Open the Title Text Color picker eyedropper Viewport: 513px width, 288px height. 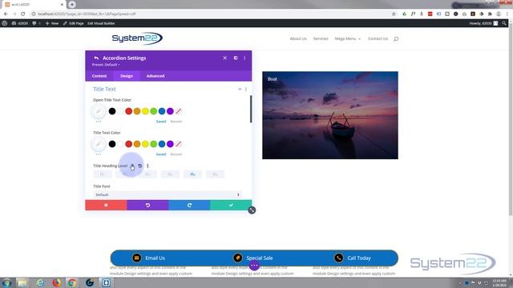[99, 144]
